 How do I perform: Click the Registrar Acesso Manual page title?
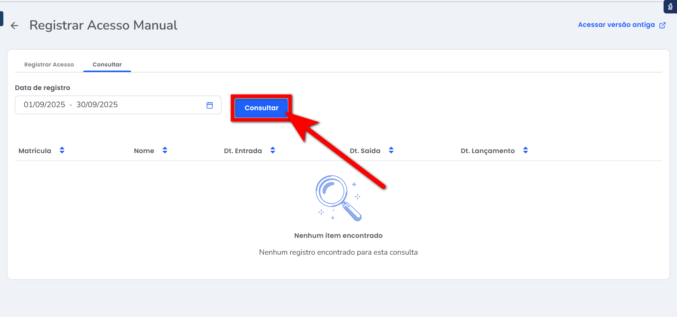pos(103,25)
